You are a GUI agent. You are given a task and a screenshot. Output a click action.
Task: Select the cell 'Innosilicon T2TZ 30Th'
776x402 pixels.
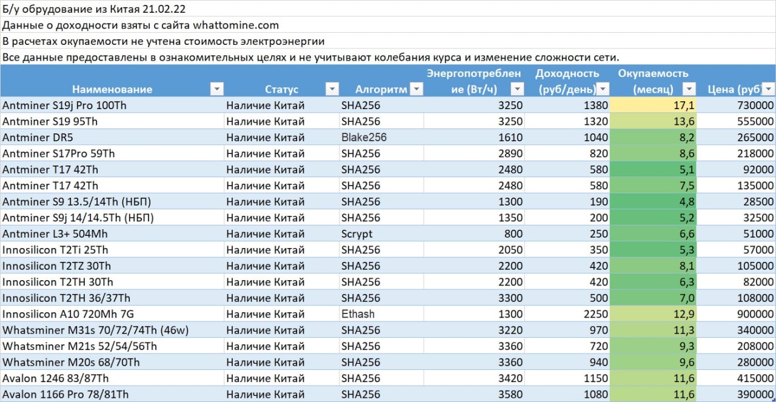pos(112,266)
